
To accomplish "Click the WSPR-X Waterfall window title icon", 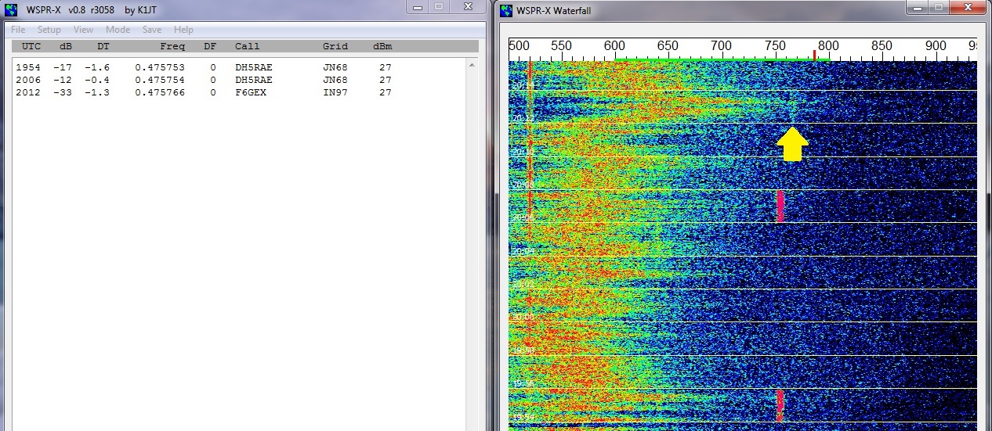I will click(x=505, y=10).
